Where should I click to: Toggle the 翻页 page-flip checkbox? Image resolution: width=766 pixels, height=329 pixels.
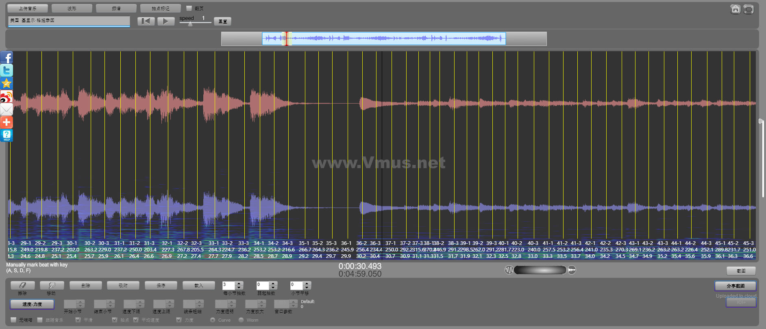[x=189, y=8]
